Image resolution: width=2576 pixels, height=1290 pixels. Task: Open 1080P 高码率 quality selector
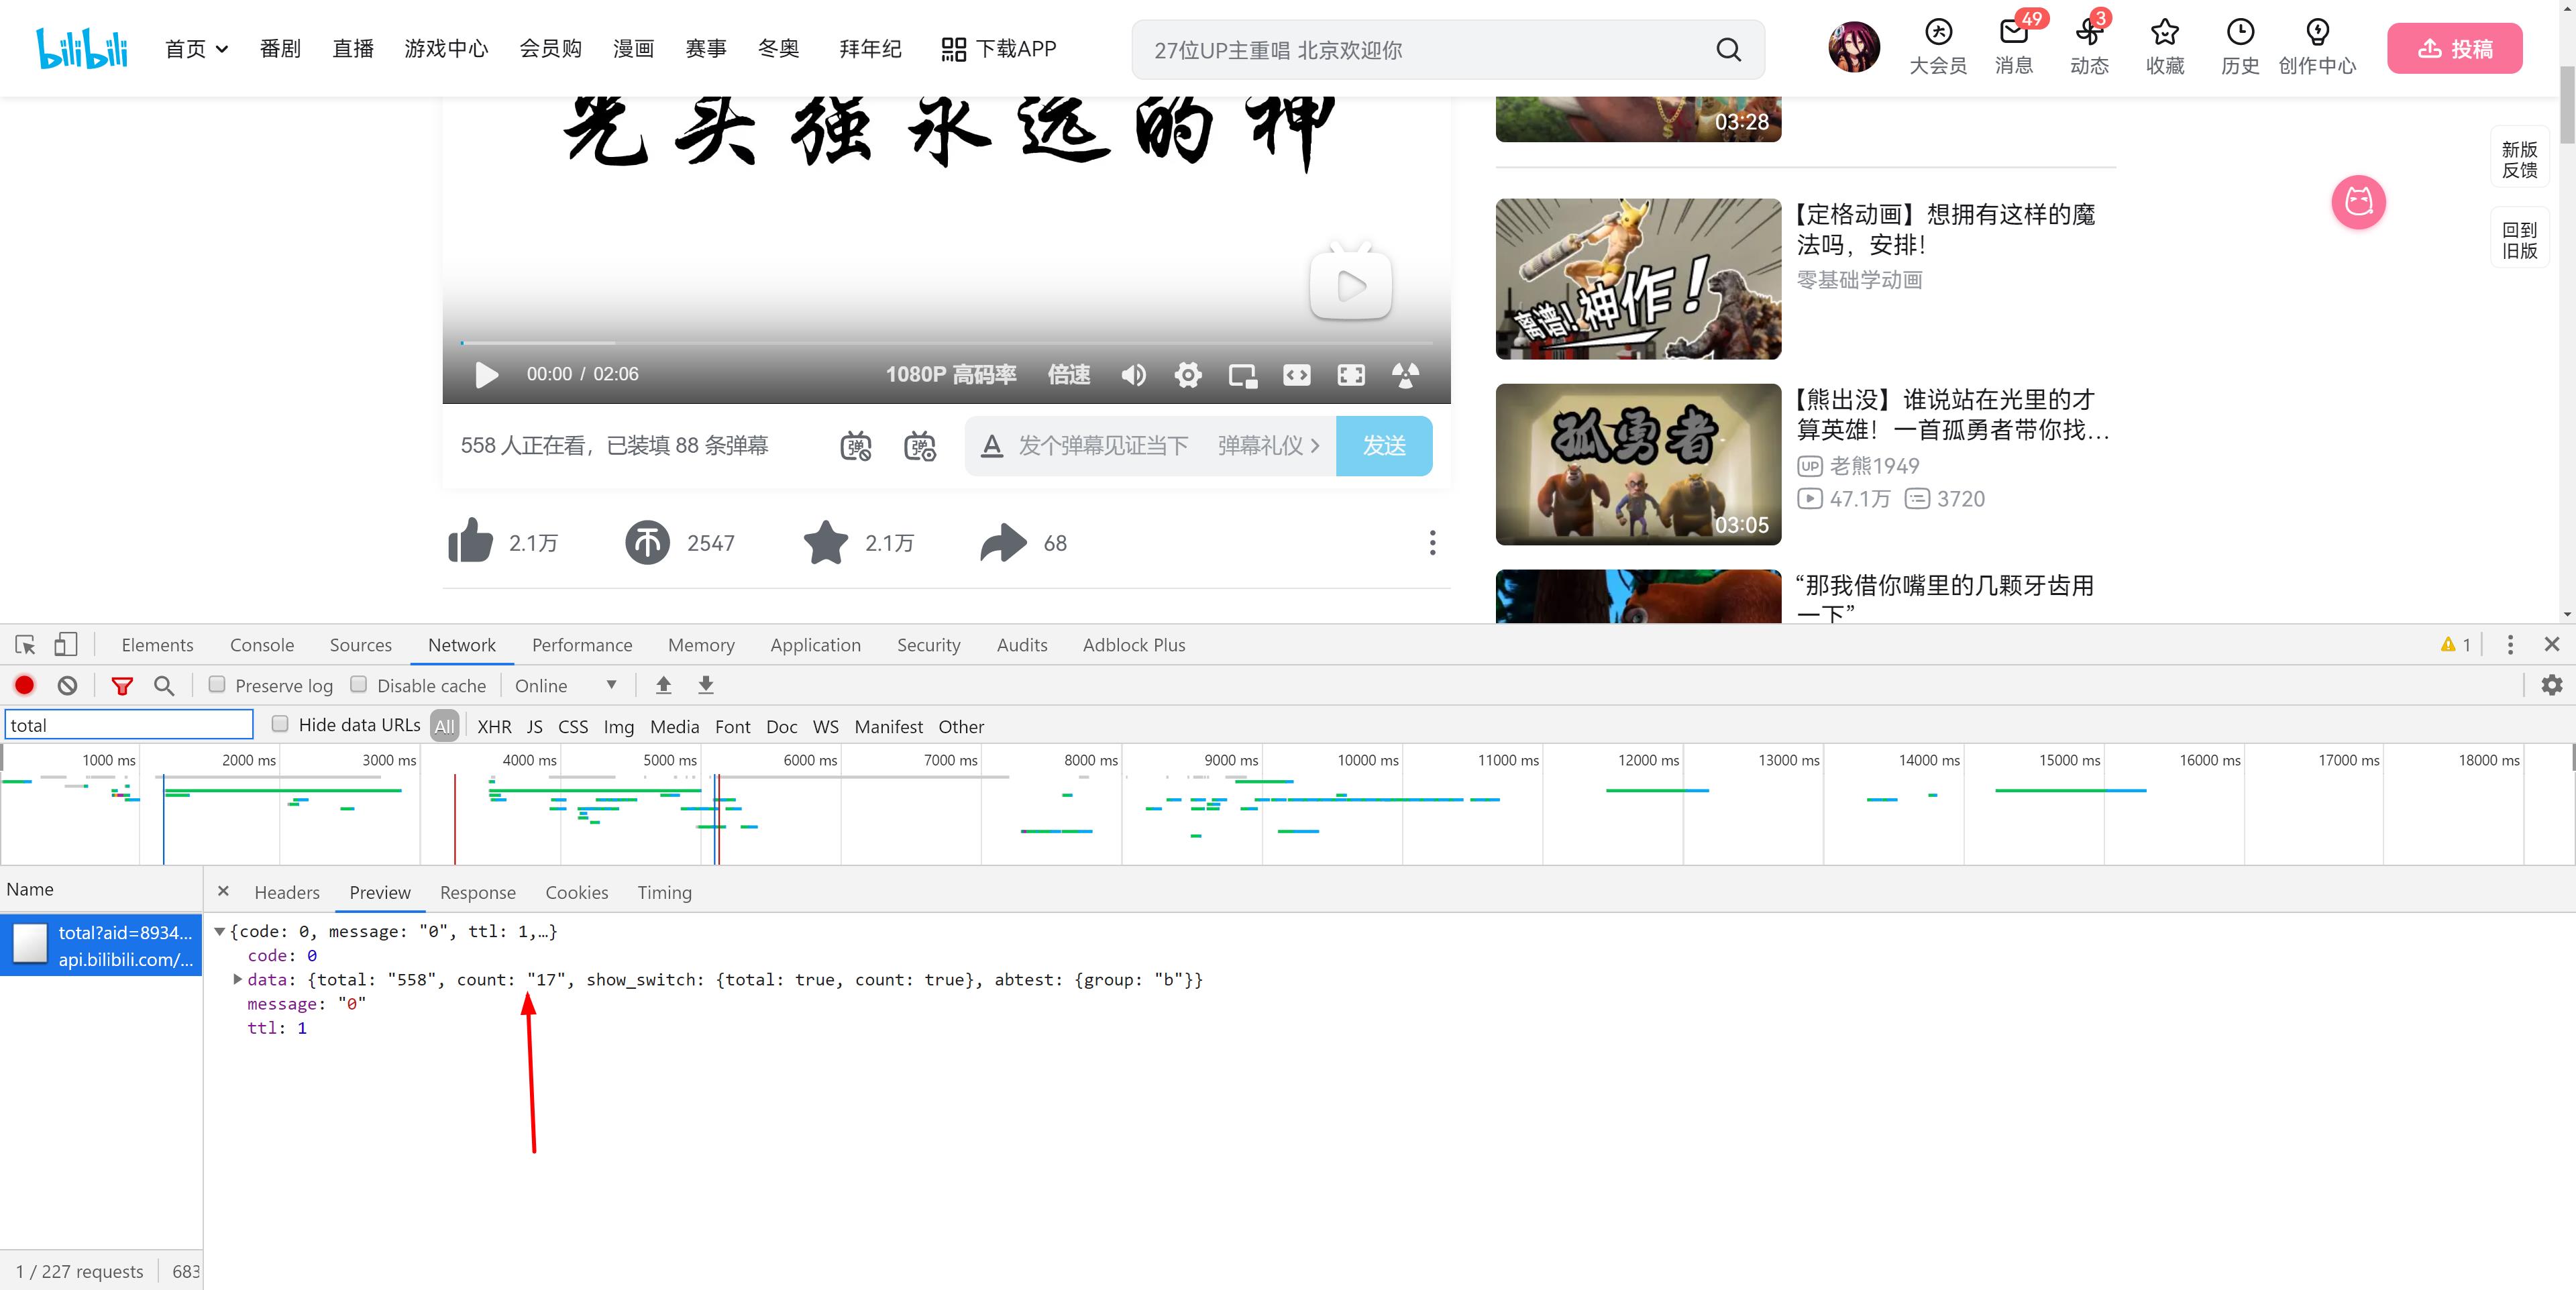coord(950,375)
